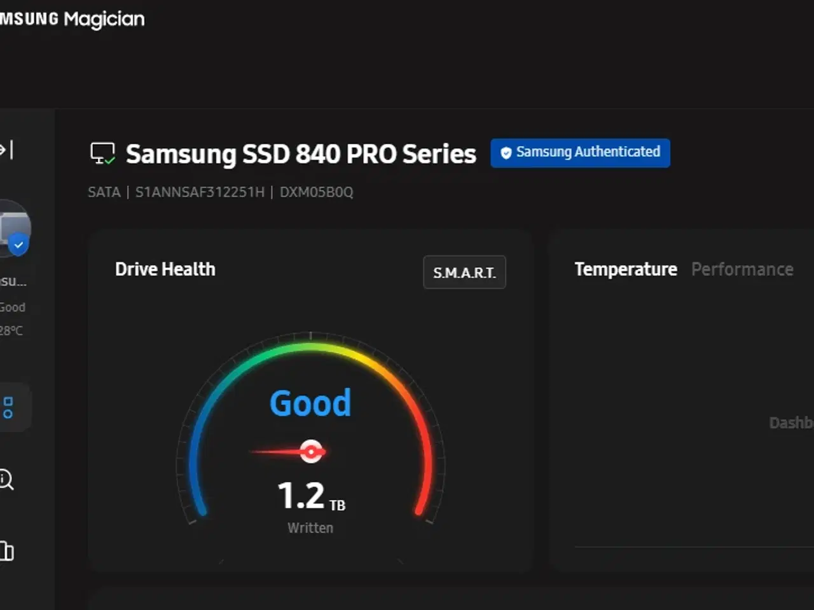Click the monitor icon beside the drive title
Image resolution: width=814 pixels, height=610 pixels.
(102, 152)
